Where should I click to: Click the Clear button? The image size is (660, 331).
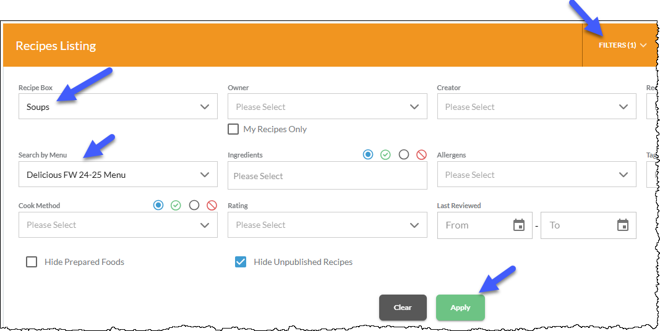[403, 308]
